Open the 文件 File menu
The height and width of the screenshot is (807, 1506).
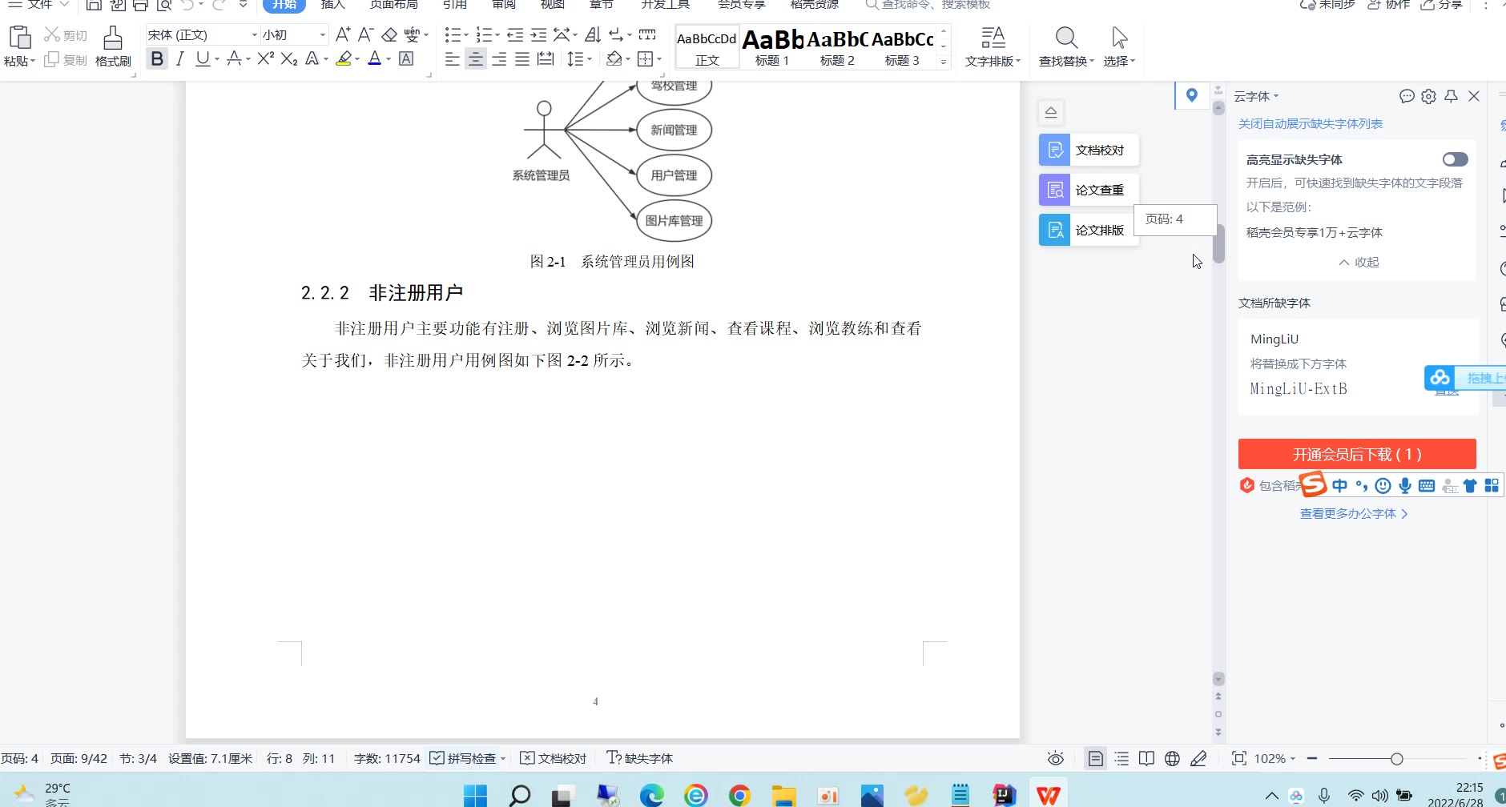pos(39,5)
